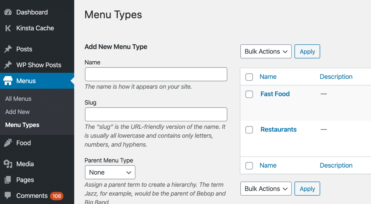
Task: Click the Menus storefront icon
Action: 8,81
